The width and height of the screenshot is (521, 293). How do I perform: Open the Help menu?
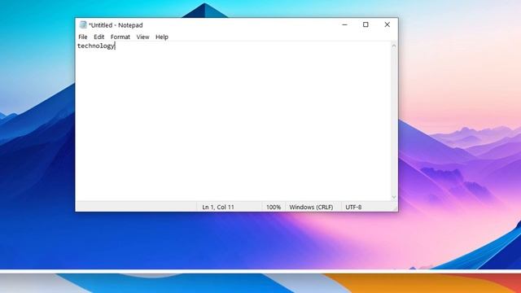point(162,37)
